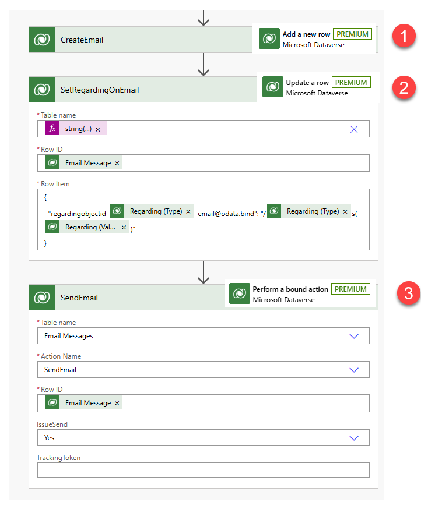421x513 pixels.
Task: Click the 'regardingobjectid_' text in Row Item
Action: 79,214
